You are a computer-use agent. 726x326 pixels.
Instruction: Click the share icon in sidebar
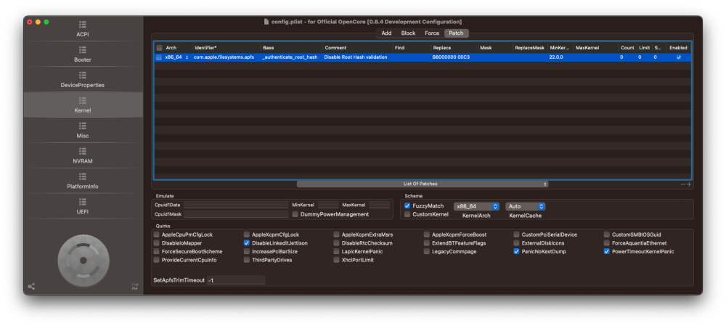pos(31,286)
